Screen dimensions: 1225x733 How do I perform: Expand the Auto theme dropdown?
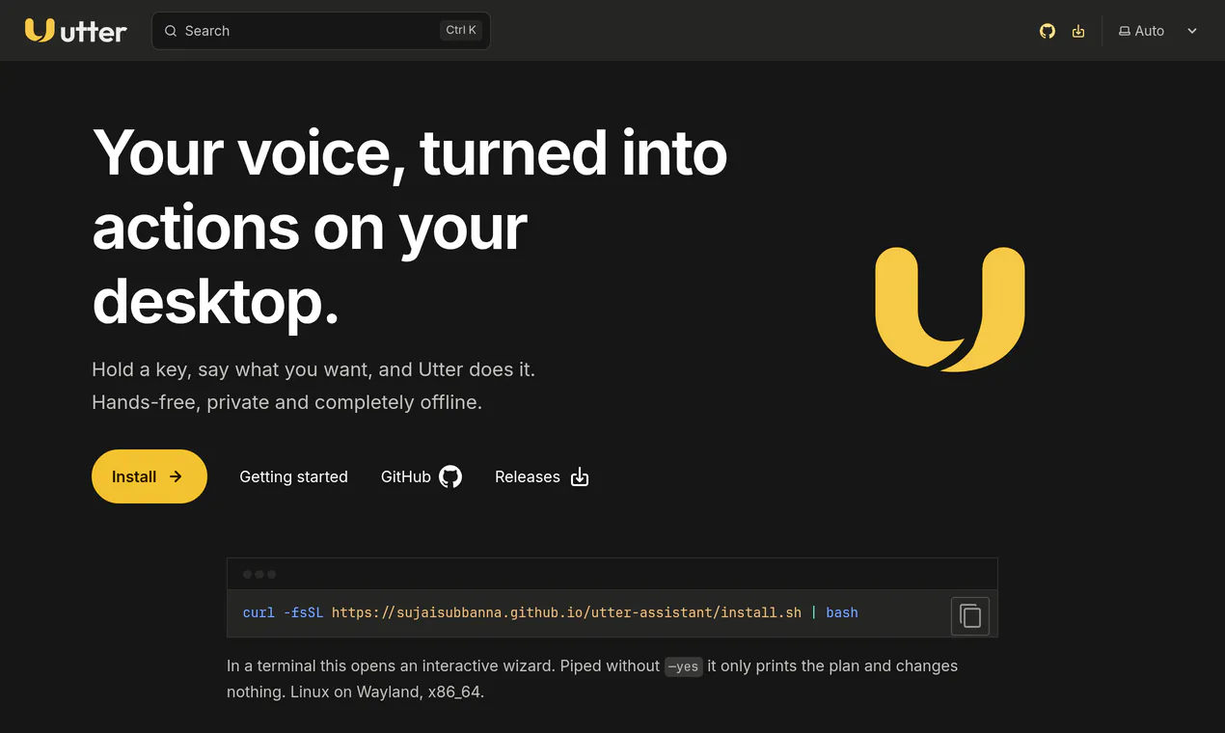pos(1157,31)
